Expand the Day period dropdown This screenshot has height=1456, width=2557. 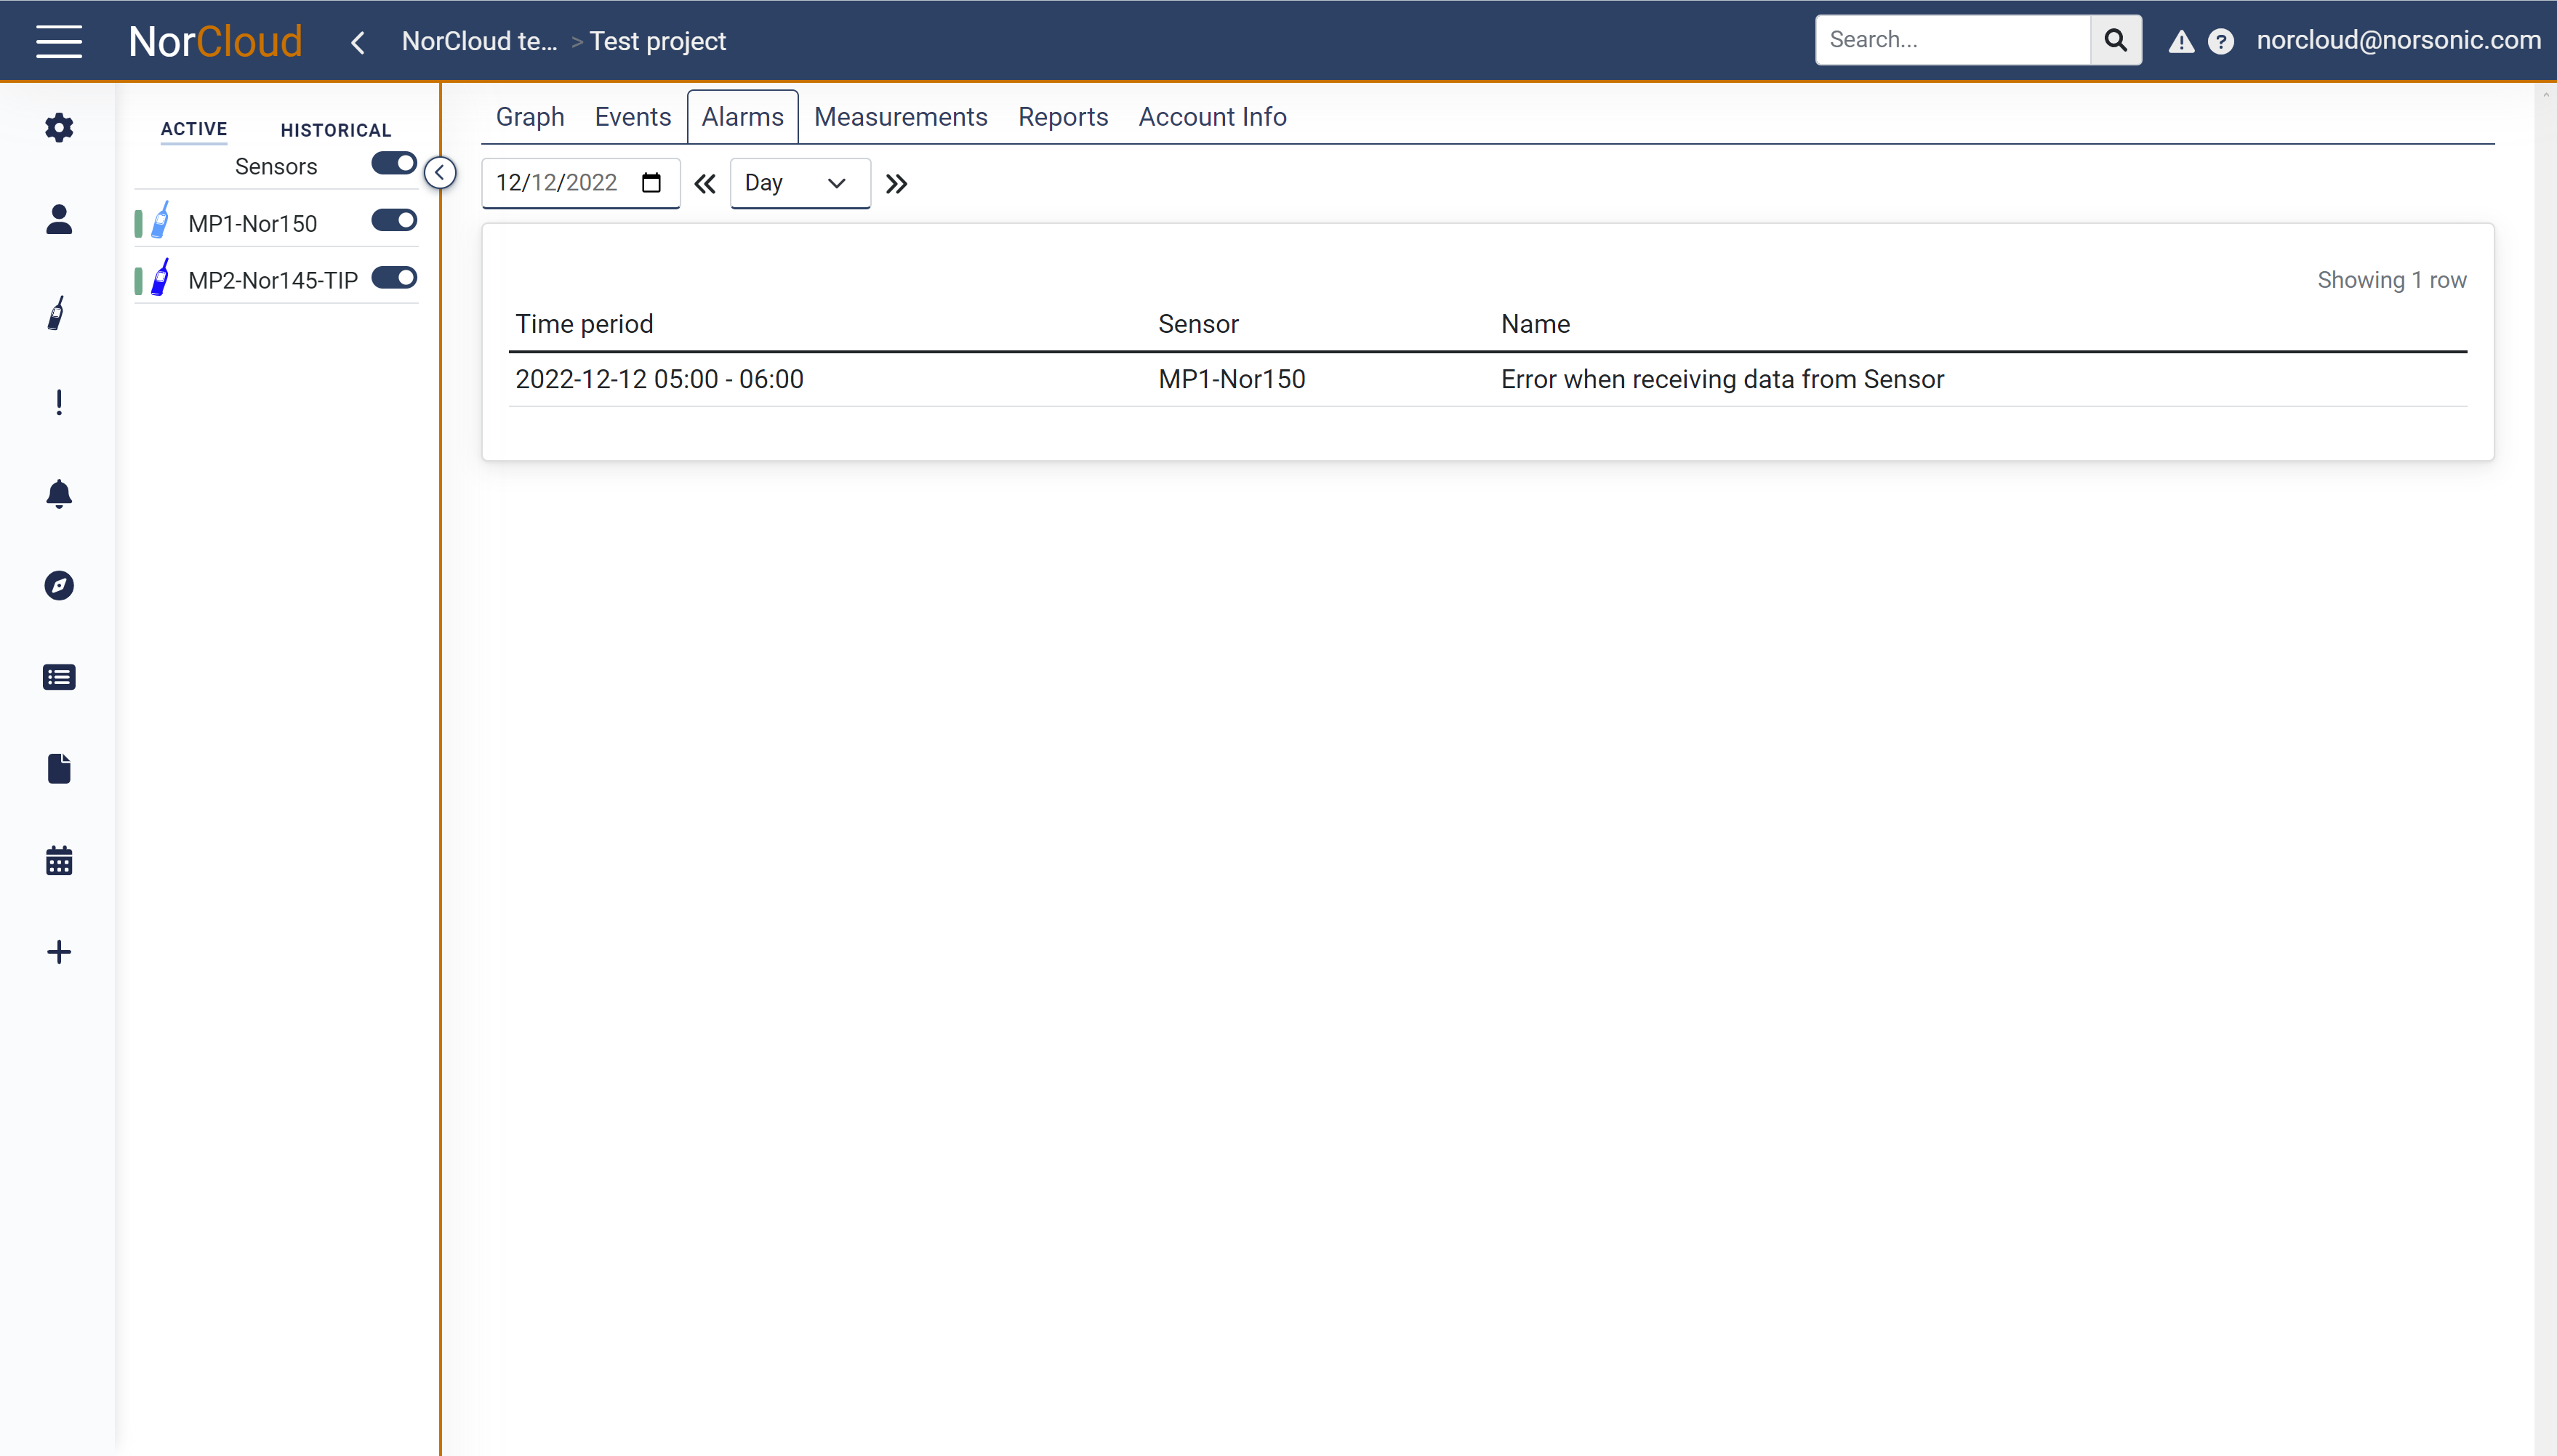point(799,182)
